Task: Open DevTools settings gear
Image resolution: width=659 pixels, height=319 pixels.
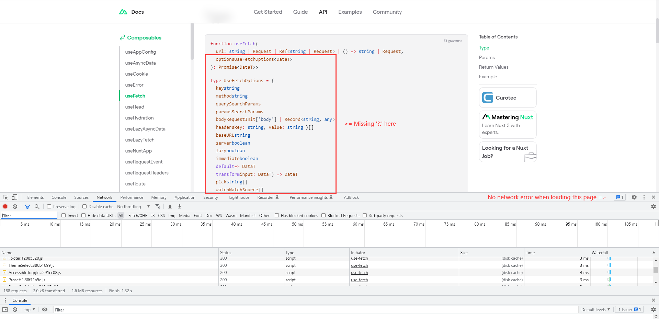Action: (x=634, y=197)
